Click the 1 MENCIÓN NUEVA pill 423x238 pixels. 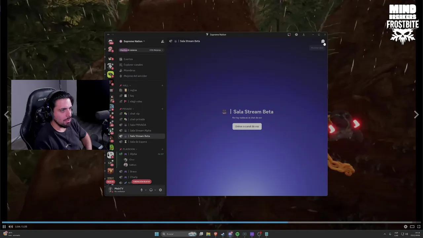click(141, 181)
